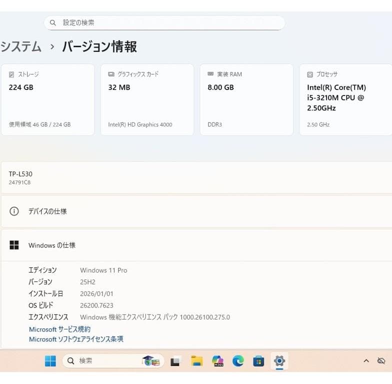Screen dimensions: 392x384
Task: Collapse the Windows の仕様 section
Action: point(196,245)
